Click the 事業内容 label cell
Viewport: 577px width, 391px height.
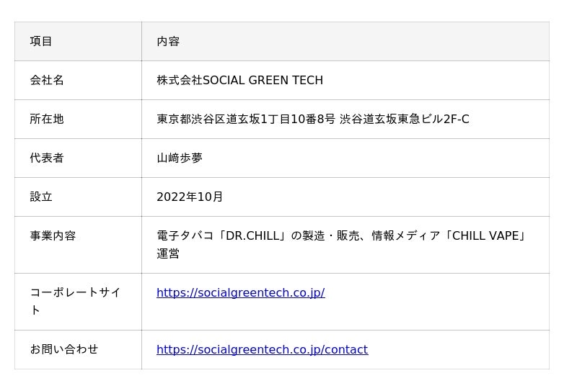click(x=78, y=245)
